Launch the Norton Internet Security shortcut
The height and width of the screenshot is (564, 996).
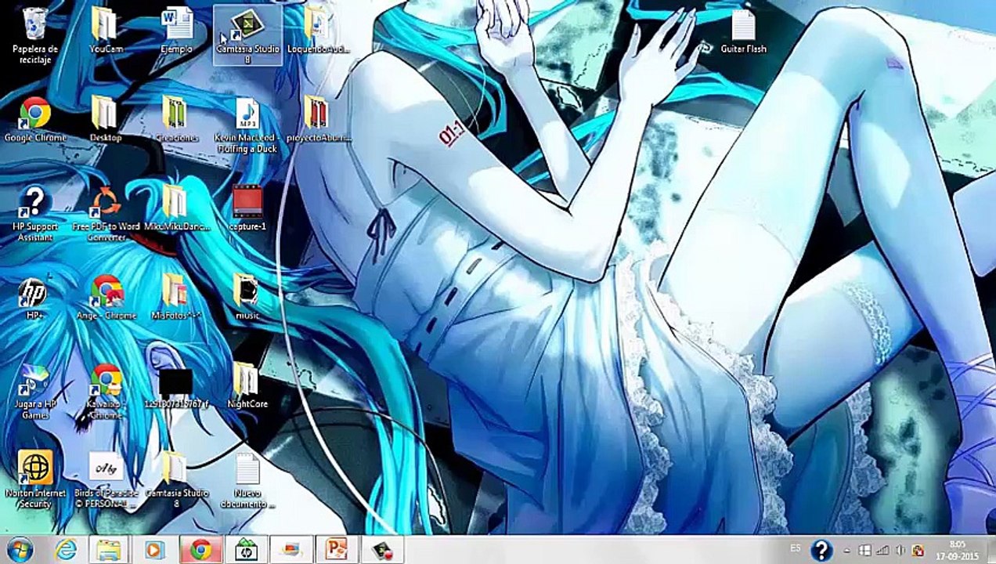coord(35,479)
